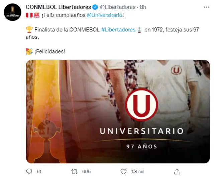Click the Libertadores trophy in the image

point(47,137)
